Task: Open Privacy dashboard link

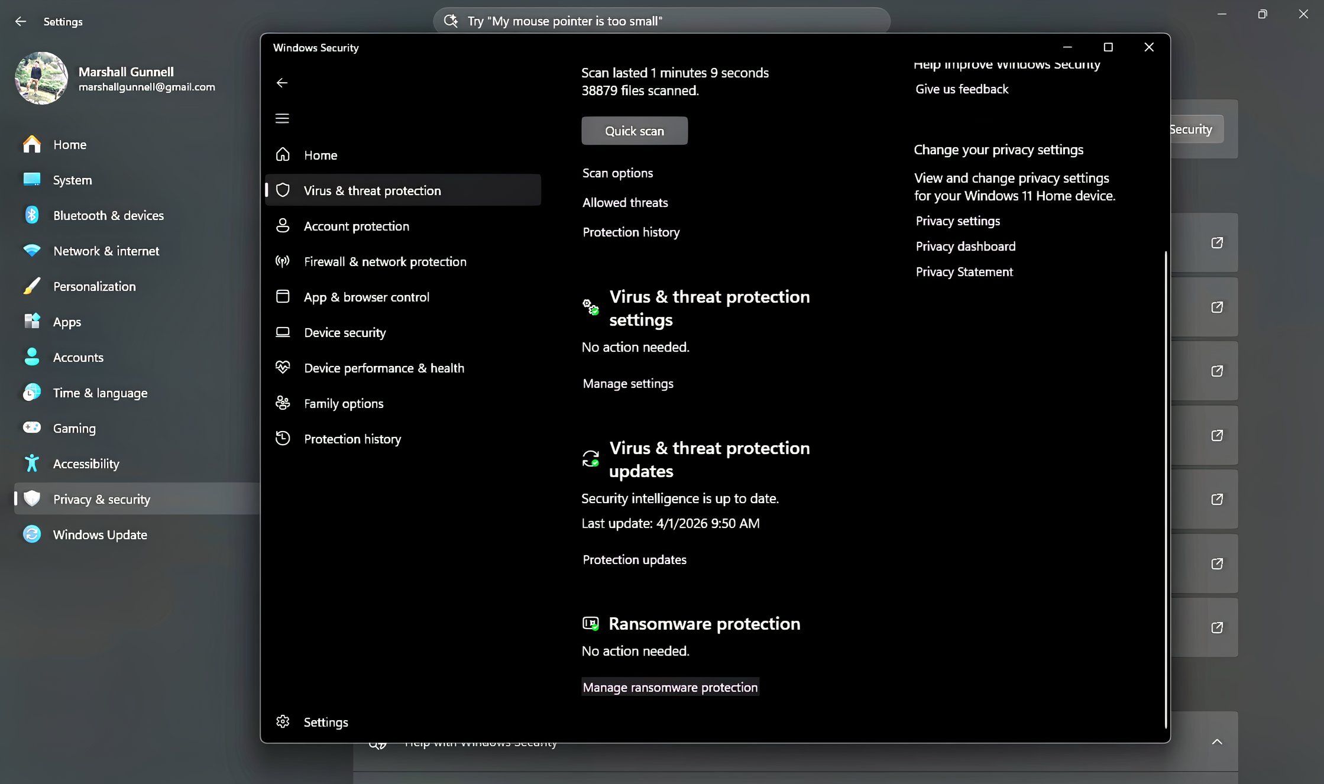Action: (966, 247)
